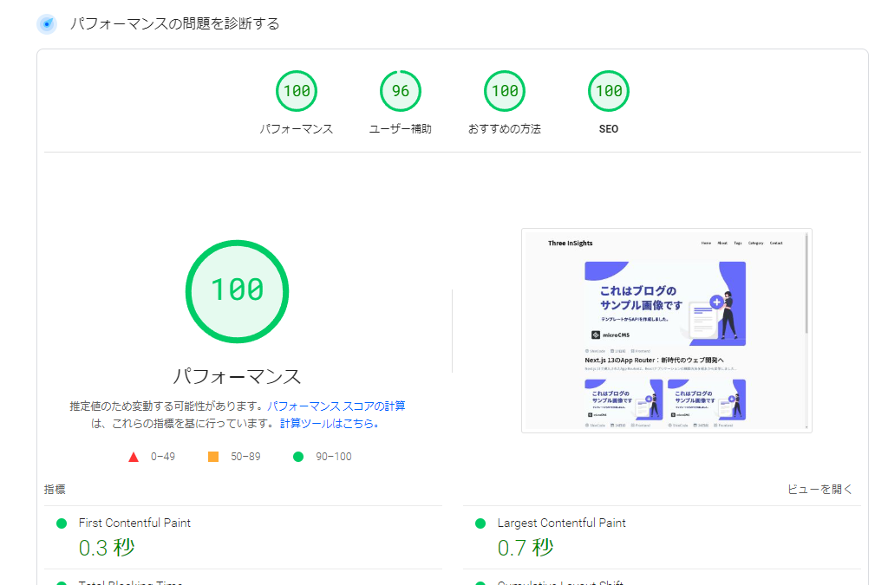Click the large 100 performance gauge
Viewport: 888px width, 585px height.
click(x=237, y=291)
